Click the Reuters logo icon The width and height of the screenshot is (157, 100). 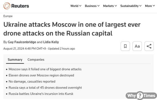(7, 6)
